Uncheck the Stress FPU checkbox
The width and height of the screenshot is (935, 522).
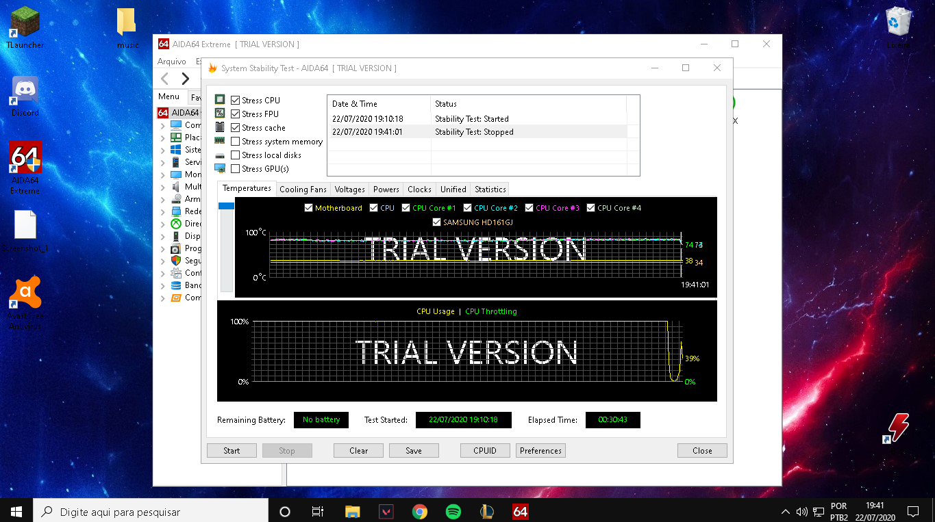pos(235,114)
